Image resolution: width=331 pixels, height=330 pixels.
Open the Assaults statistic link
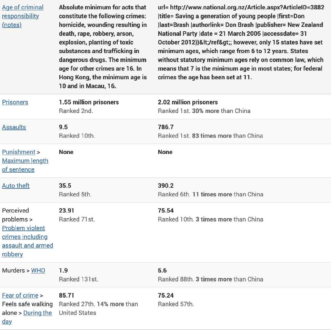tap(14, 127)
